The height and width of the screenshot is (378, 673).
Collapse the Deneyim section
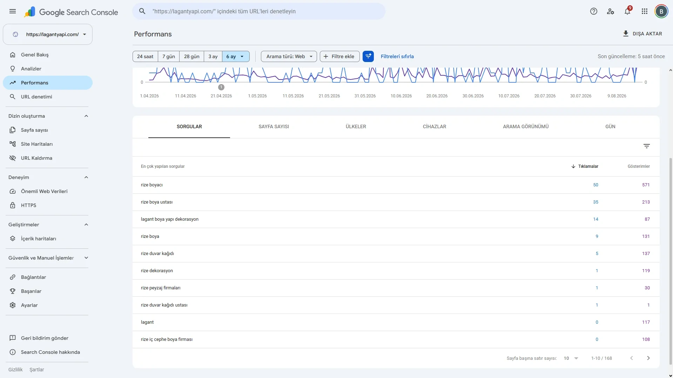pyautogui.click(x=86, y=177)
